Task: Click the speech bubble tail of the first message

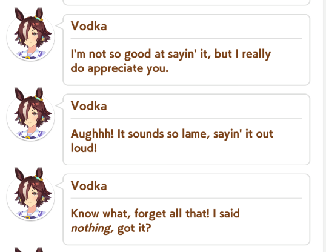Action: 59,25
